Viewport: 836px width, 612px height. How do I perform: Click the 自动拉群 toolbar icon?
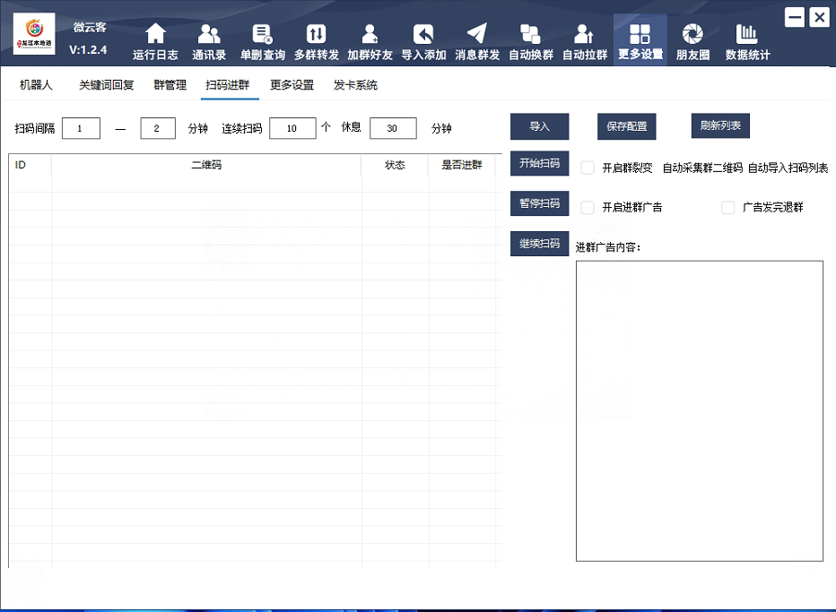585,35
